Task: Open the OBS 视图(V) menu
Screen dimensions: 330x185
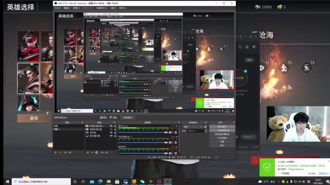Action: [76, 8]
